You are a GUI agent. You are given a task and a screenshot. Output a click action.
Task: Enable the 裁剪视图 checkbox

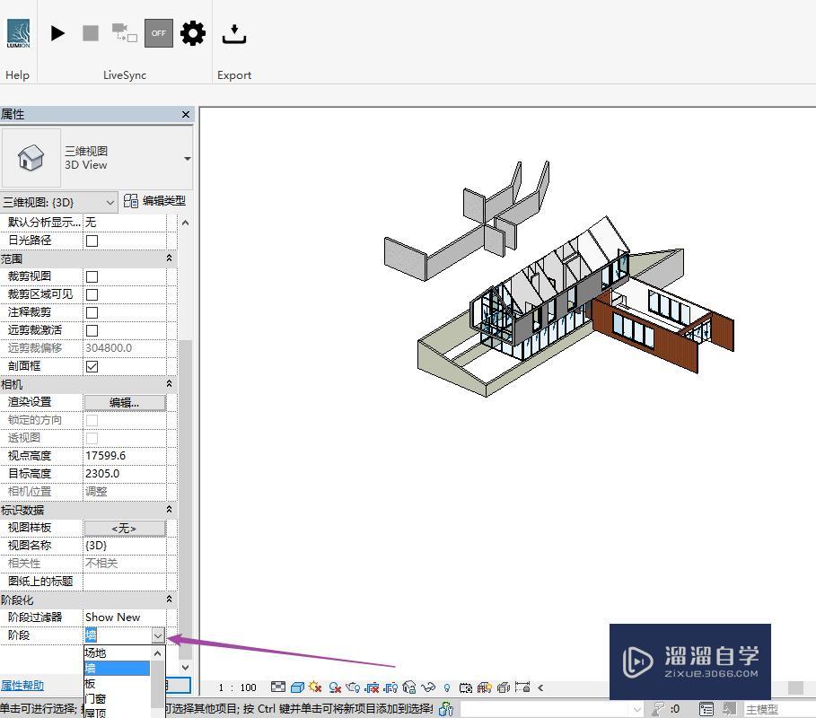coord(92,276)
